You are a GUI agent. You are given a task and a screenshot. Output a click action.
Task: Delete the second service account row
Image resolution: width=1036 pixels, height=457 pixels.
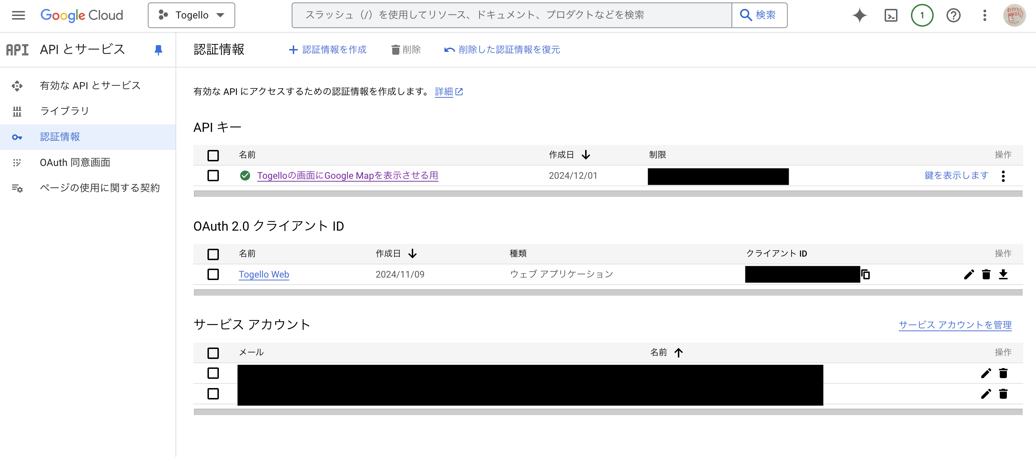pos(1003,393)
